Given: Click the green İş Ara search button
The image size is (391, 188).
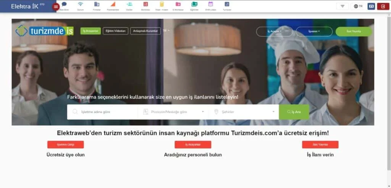Looking at the screenshot, I should pos(294,112).
